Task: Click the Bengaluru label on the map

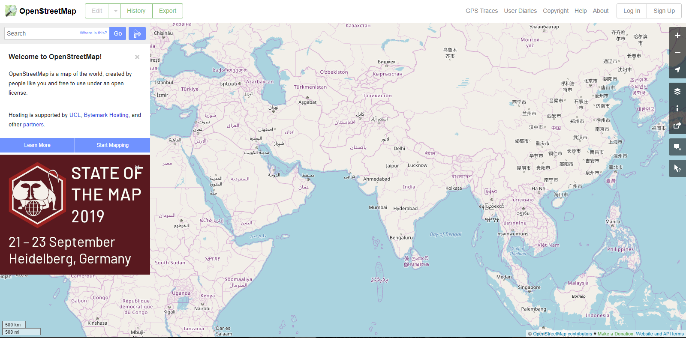Action: click(x=401, y=238)
